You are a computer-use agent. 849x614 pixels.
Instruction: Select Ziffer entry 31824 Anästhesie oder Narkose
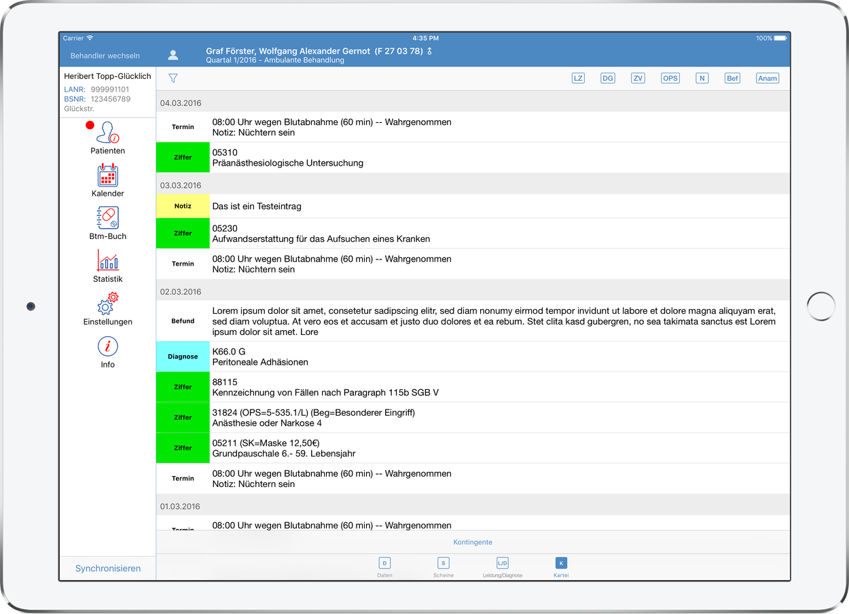pyautogui.click(x=473, y=418)
